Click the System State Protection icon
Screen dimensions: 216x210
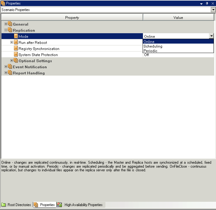pos(16,54)
